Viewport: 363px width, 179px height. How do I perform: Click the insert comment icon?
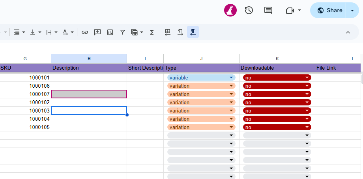pyautogui.click(x=97, y=32)
